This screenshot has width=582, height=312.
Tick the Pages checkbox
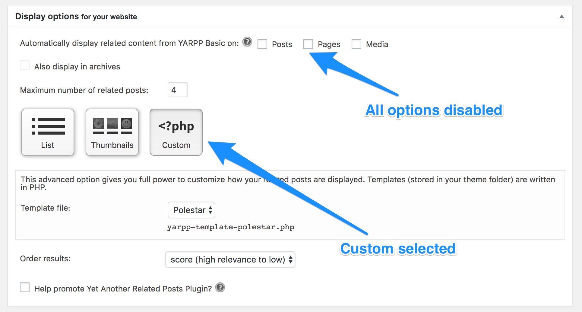[308, 44]
